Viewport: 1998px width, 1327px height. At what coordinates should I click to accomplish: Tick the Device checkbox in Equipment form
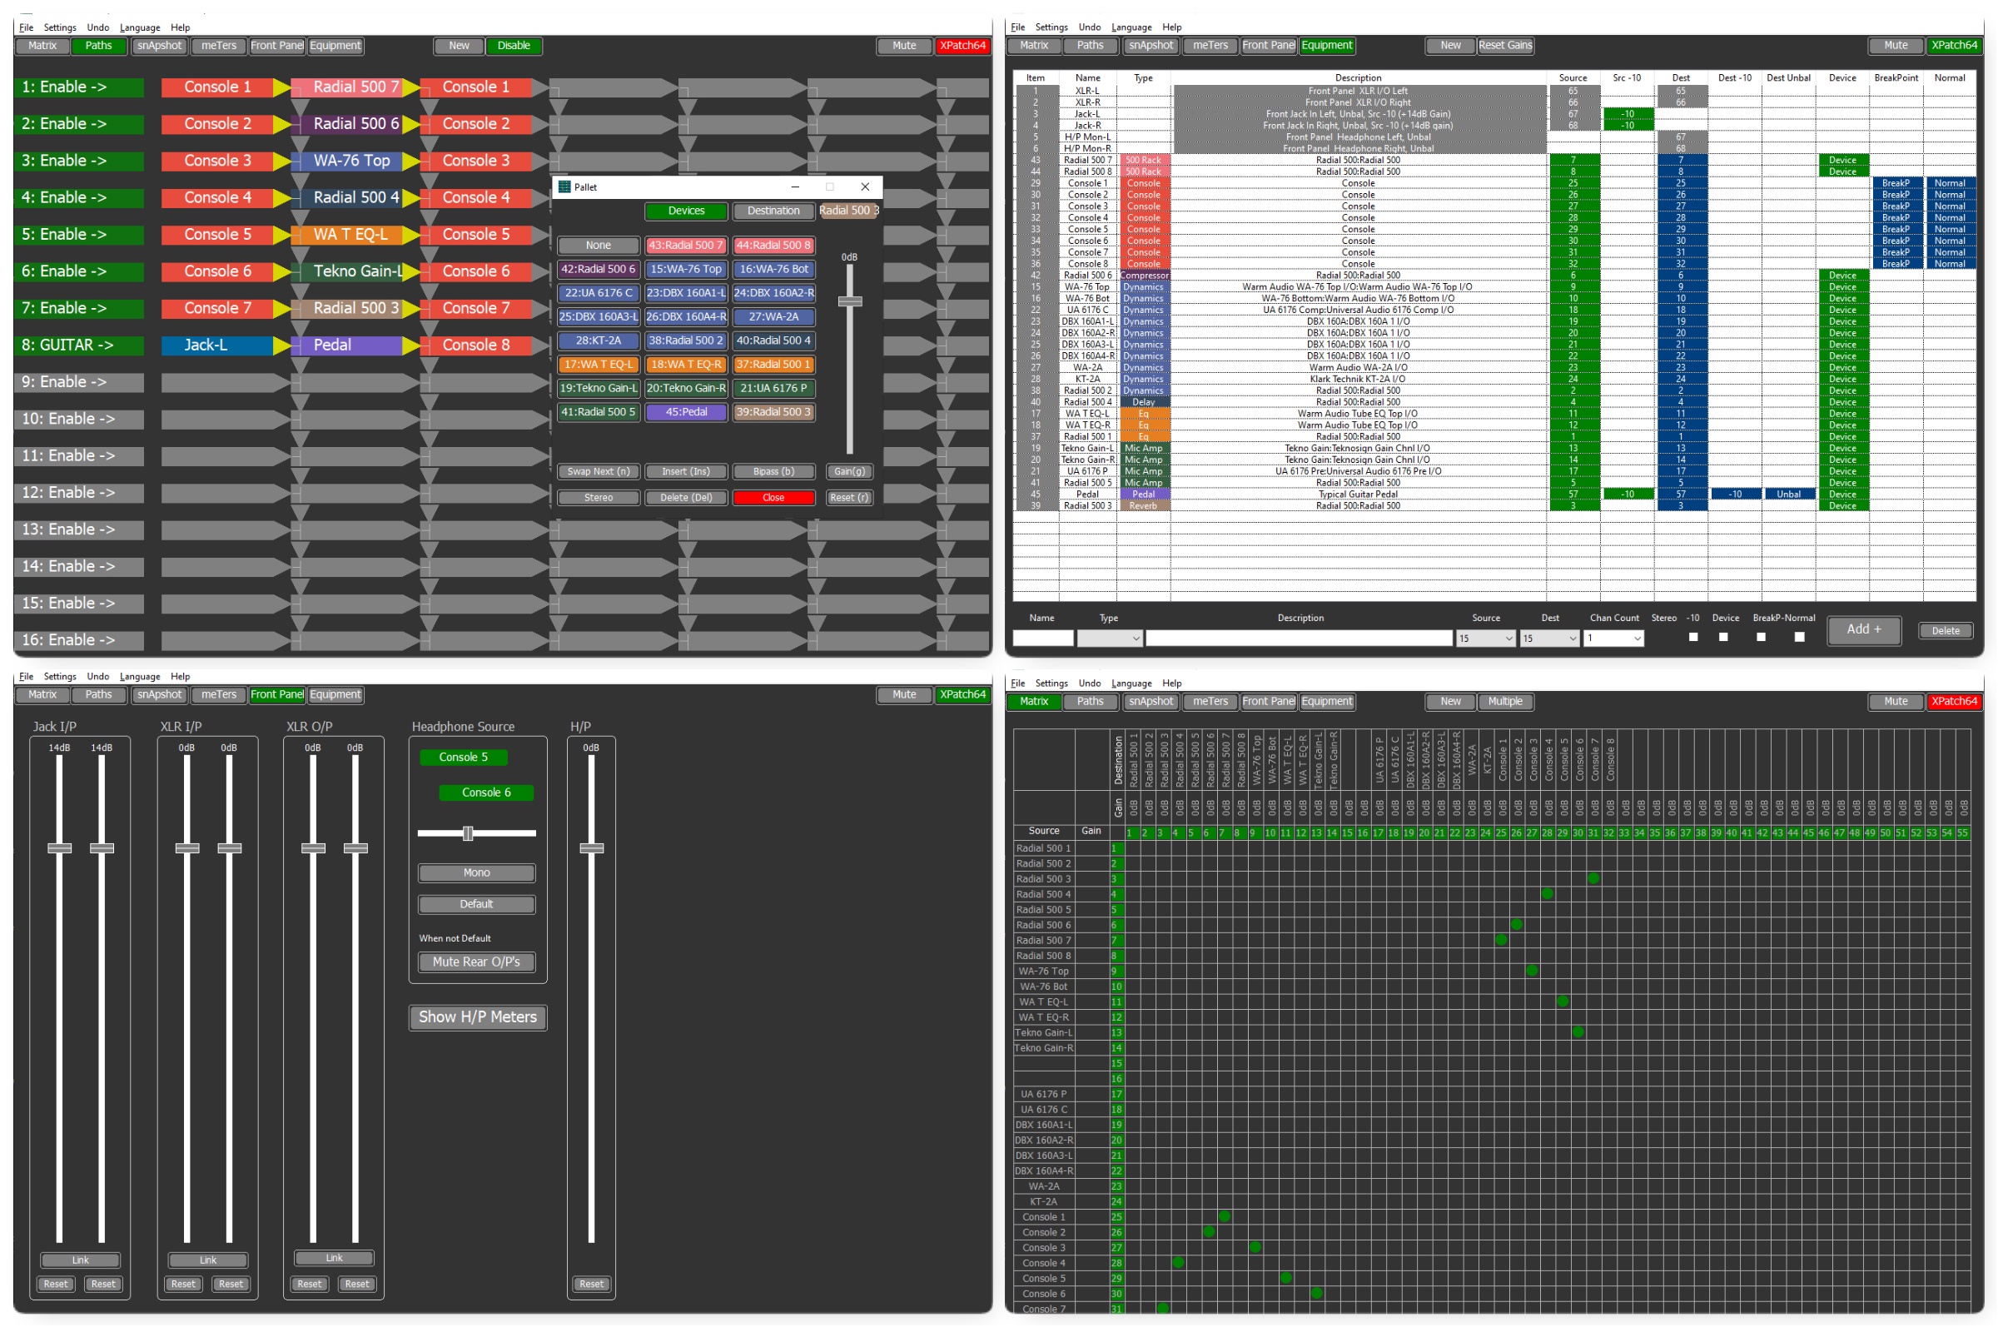(1723, 637)
